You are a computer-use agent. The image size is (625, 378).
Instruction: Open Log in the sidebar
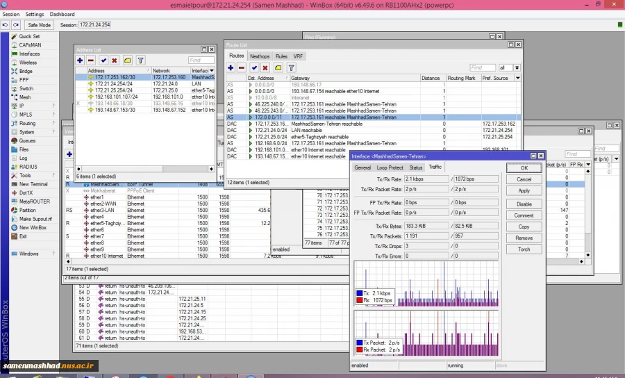pyautogui.click(x=23, y=158)
